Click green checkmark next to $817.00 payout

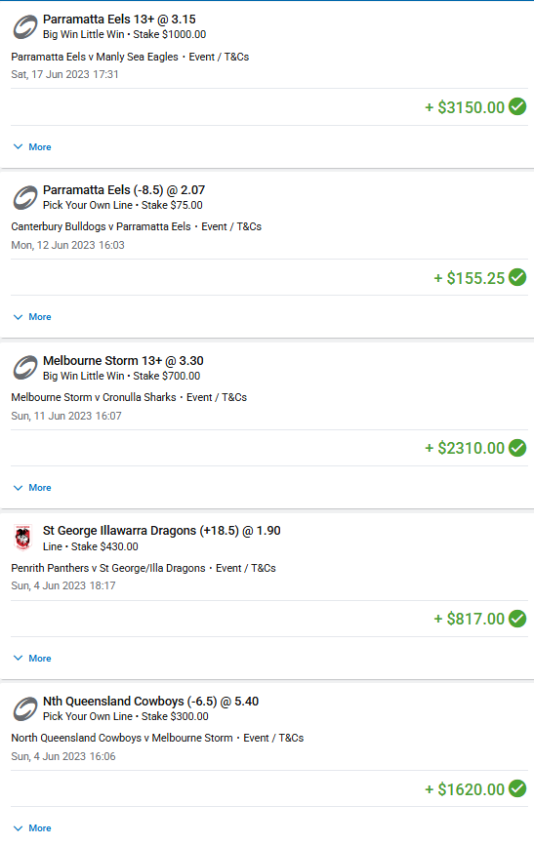[x=517, y=618]
